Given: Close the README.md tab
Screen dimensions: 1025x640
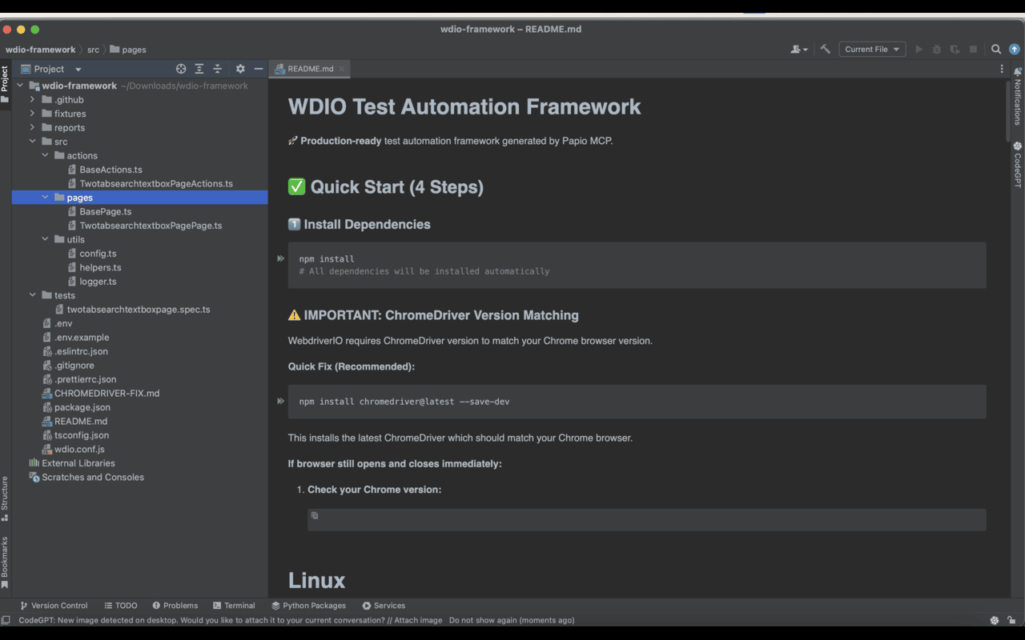Looking at the screenshot, I should [342, 69].
